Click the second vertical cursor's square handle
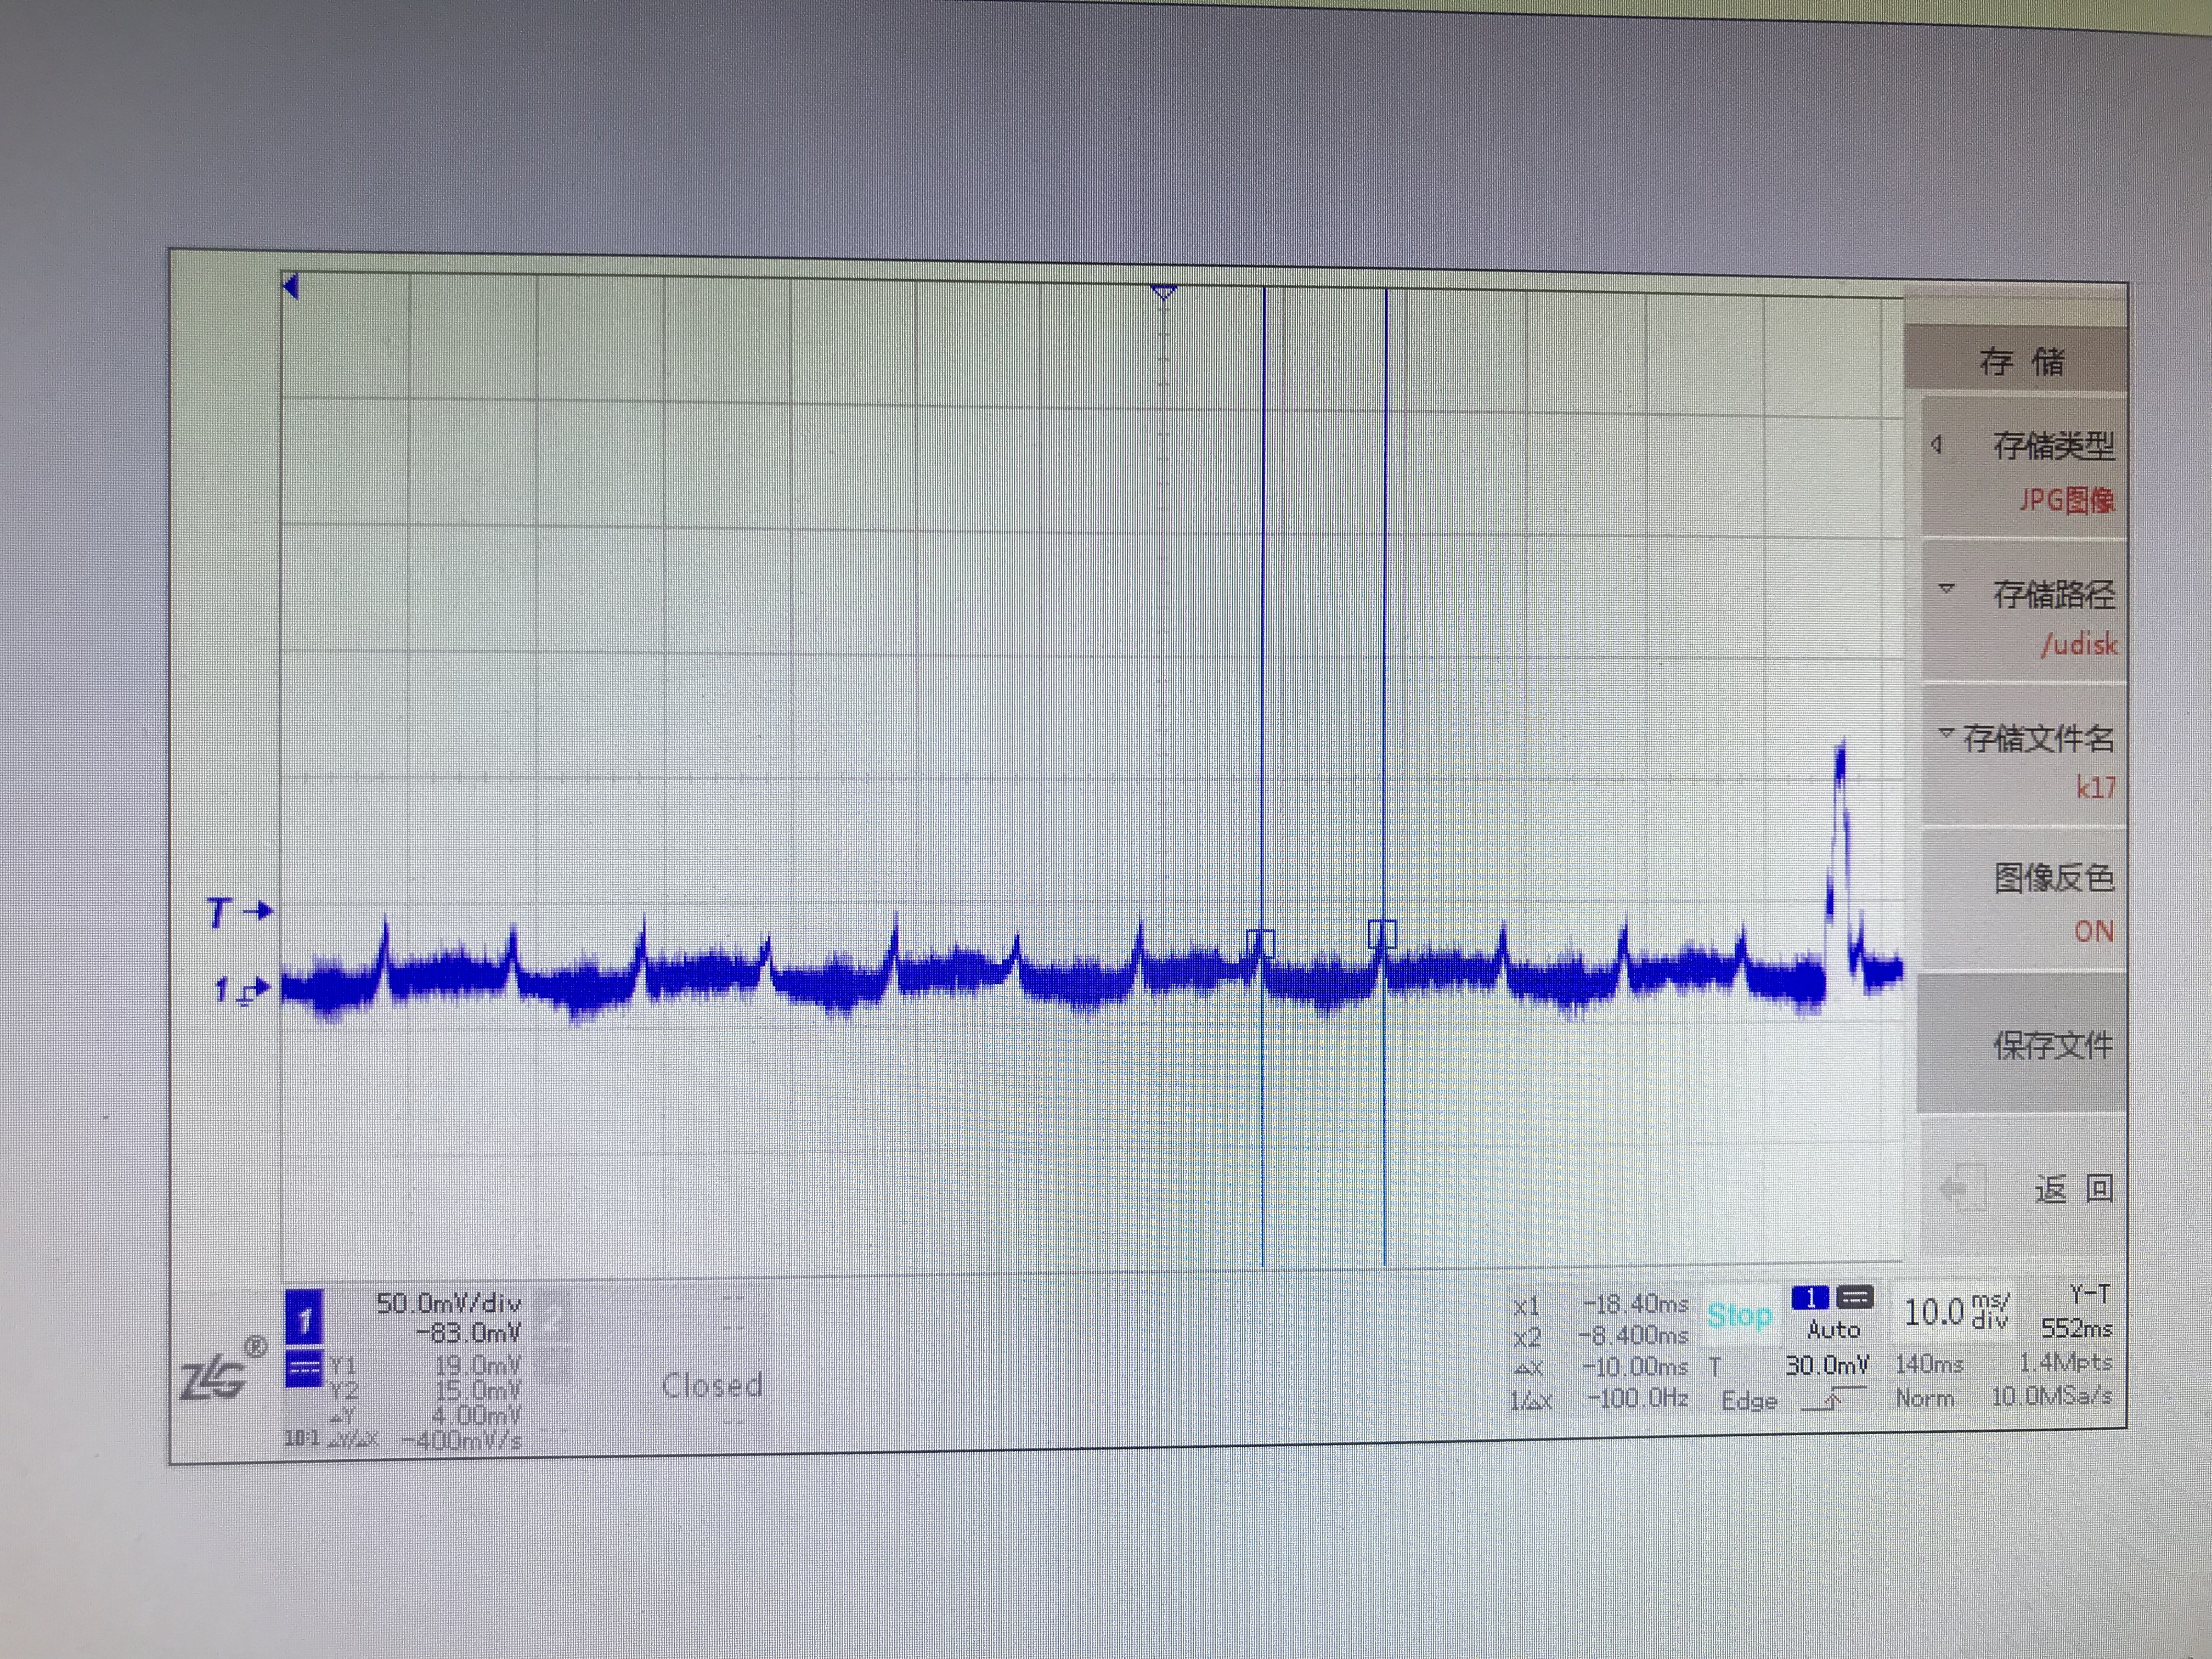2212x1659 pixels. (x=1382, y=934)
